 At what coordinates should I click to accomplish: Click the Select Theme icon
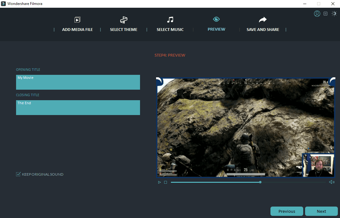(124, 20)
